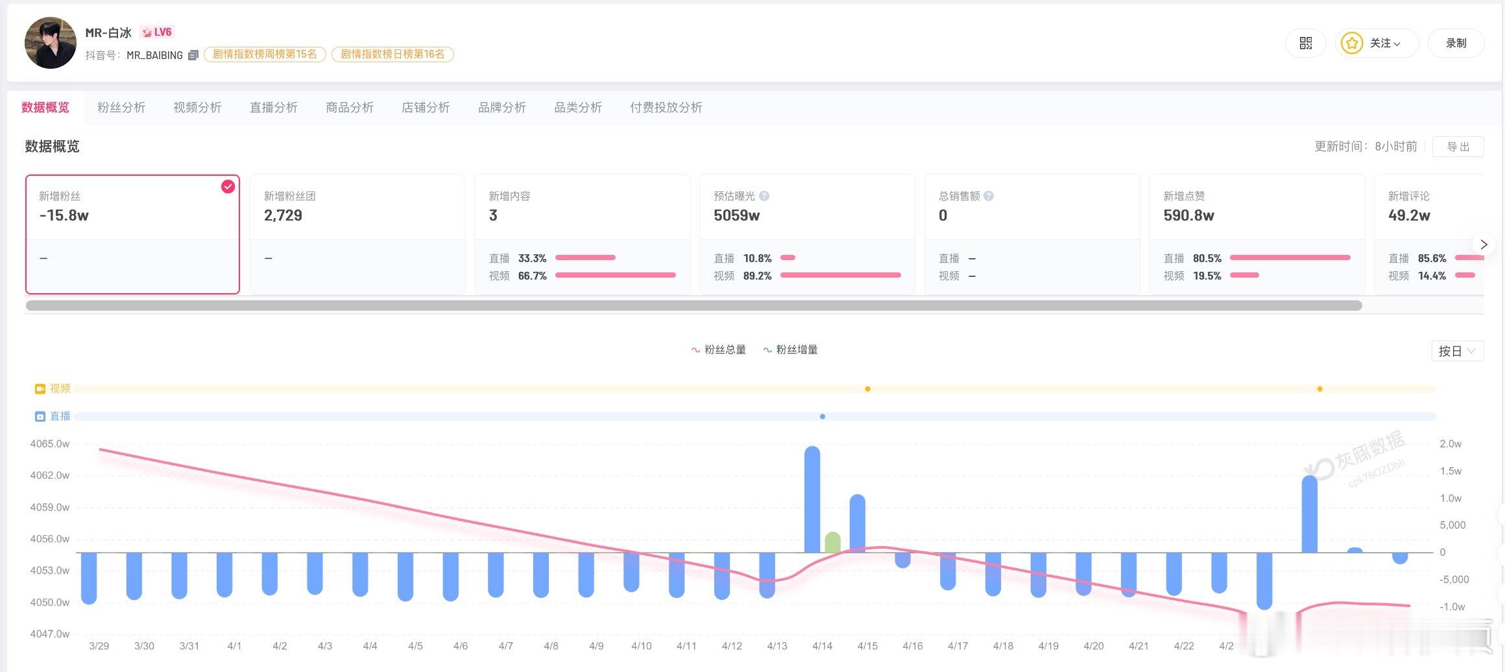Screen dimensions: 1505x672
Task: Expand the 关注 dropdown menu
Action: click(x=1397, y=44)
